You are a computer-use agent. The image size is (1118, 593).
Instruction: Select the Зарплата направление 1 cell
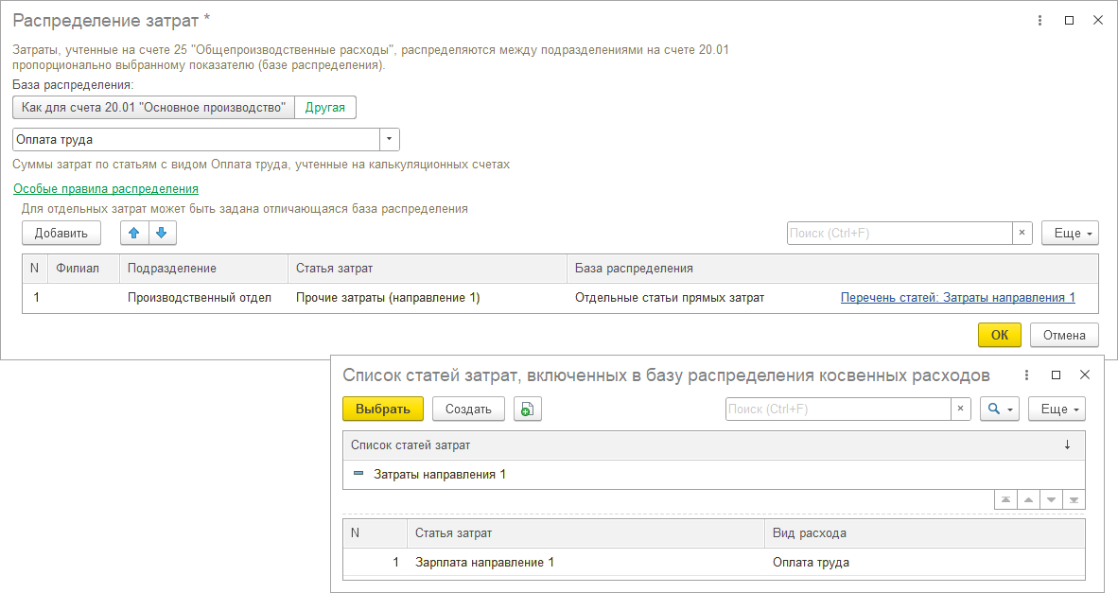(585, 563)
